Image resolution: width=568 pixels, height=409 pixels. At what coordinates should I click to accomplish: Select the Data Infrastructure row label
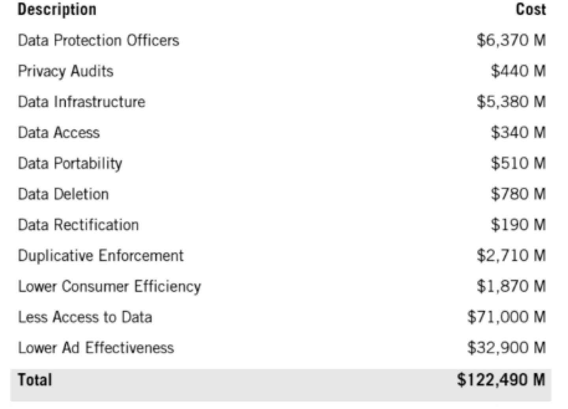pos(82,102)
